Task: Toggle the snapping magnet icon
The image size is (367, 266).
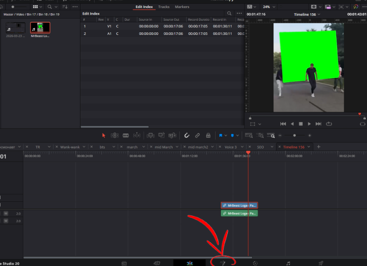Action: (187, 136)
